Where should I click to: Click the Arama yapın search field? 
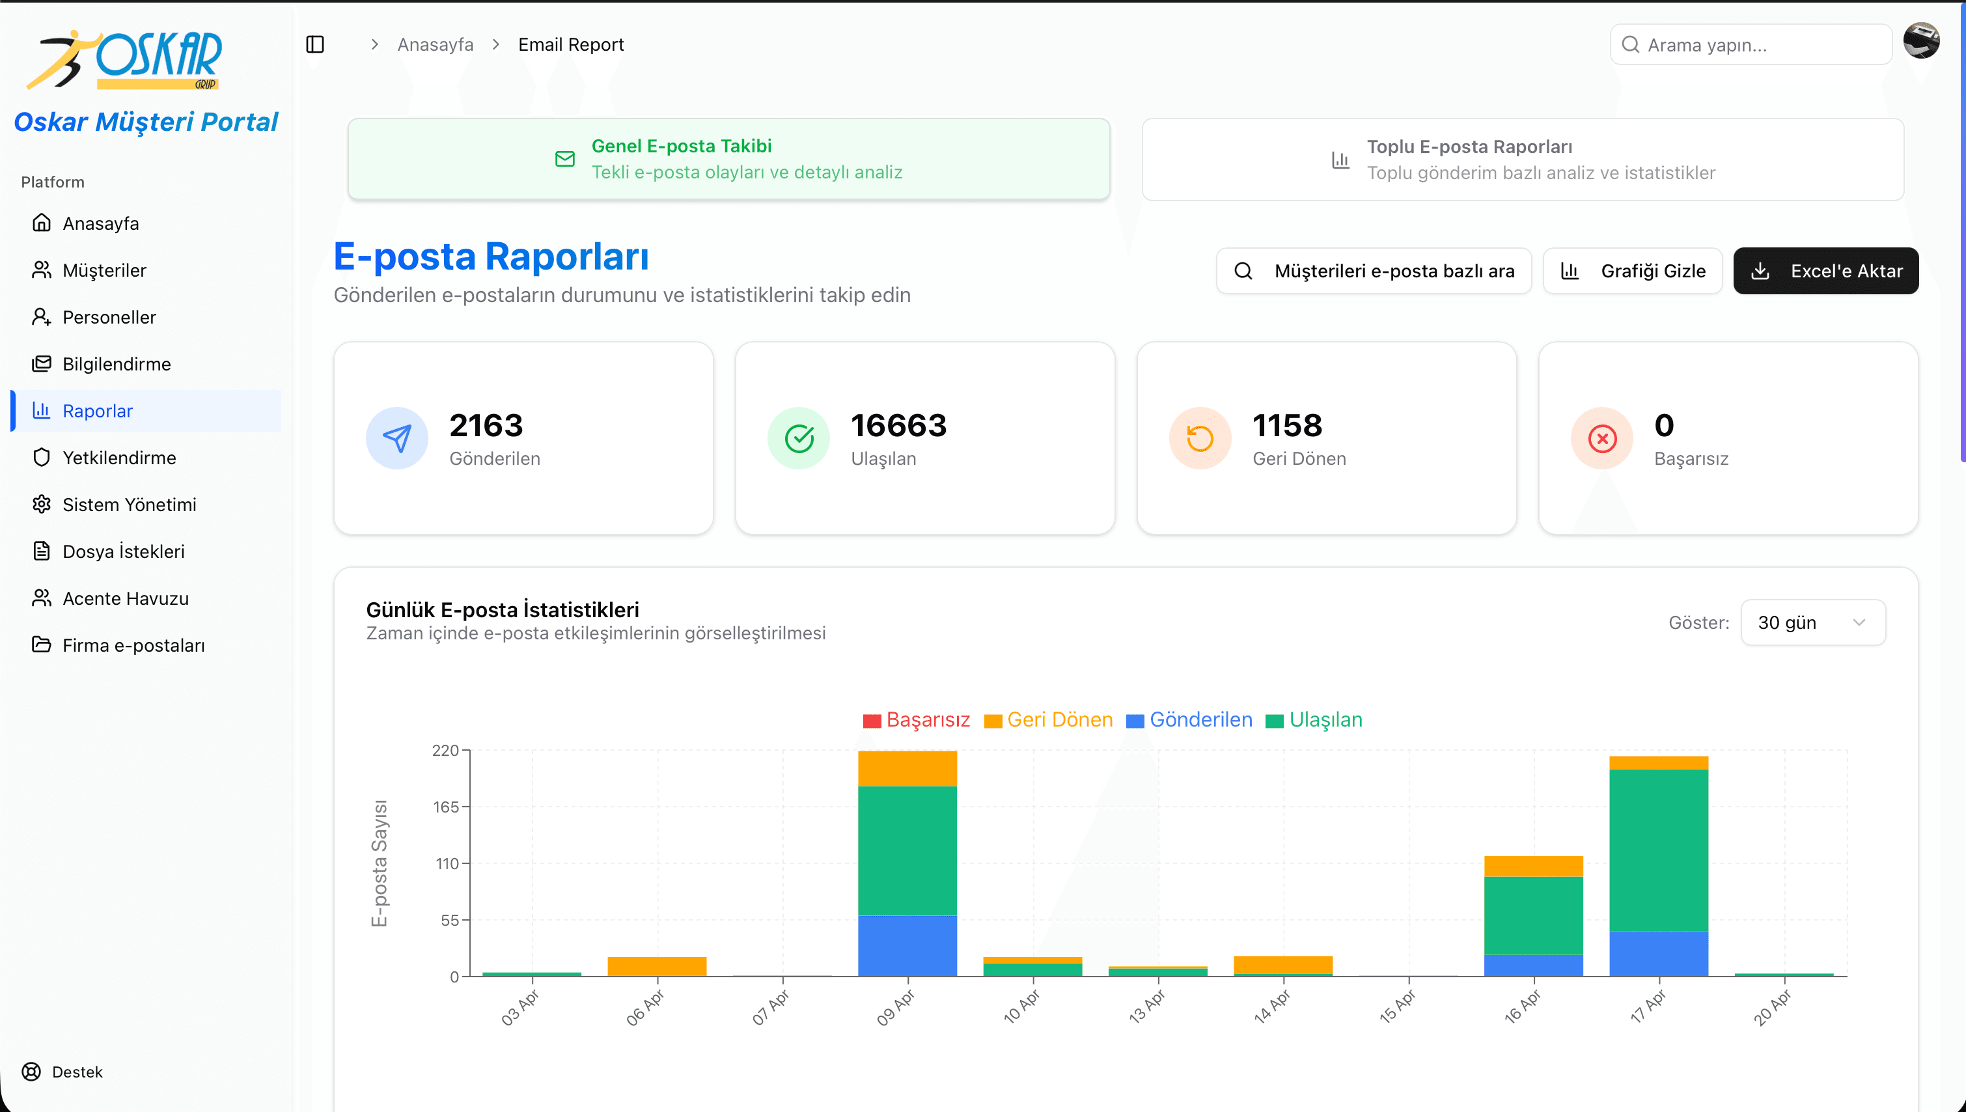point(1750,44)
